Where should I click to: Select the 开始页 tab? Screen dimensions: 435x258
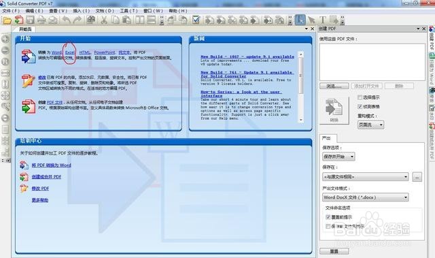(25, 29)
